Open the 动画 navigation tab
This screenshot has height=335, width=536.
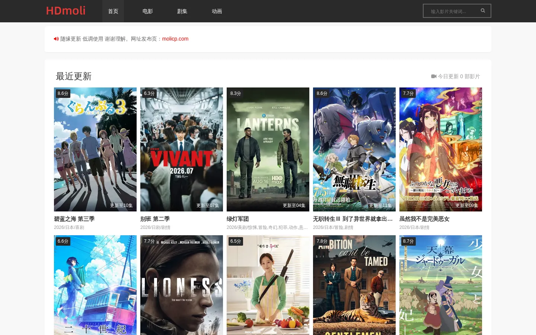217,11
